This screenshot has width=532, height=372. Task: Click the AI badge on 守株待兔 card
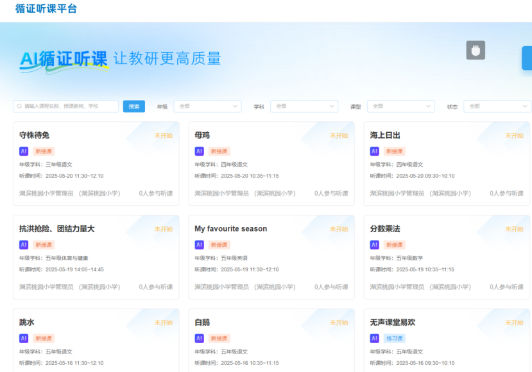tap(24, 151)
